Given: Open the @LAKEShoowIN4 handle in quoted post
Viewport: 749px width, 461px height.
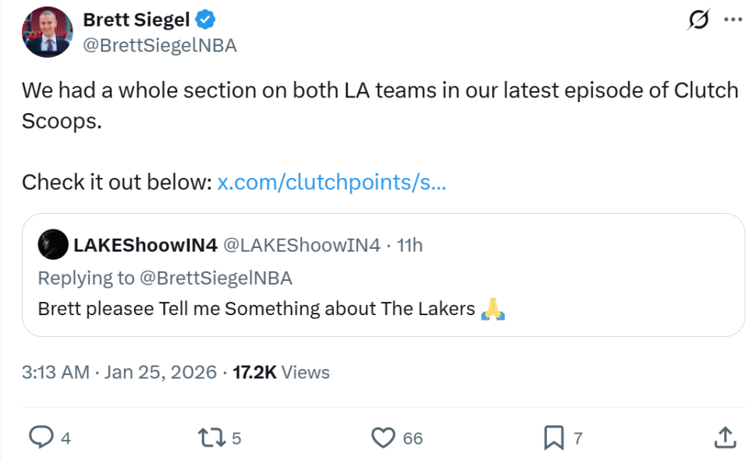Looking at the screenshot, I should (302, 246).
